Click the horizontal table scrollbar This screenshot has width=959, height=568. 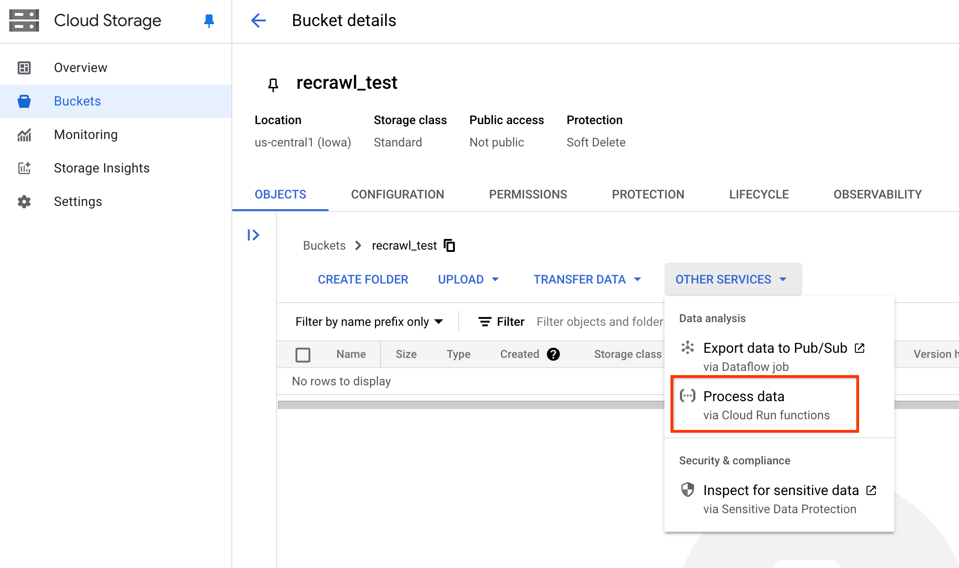pyautogui.click(x=471, y=405)
